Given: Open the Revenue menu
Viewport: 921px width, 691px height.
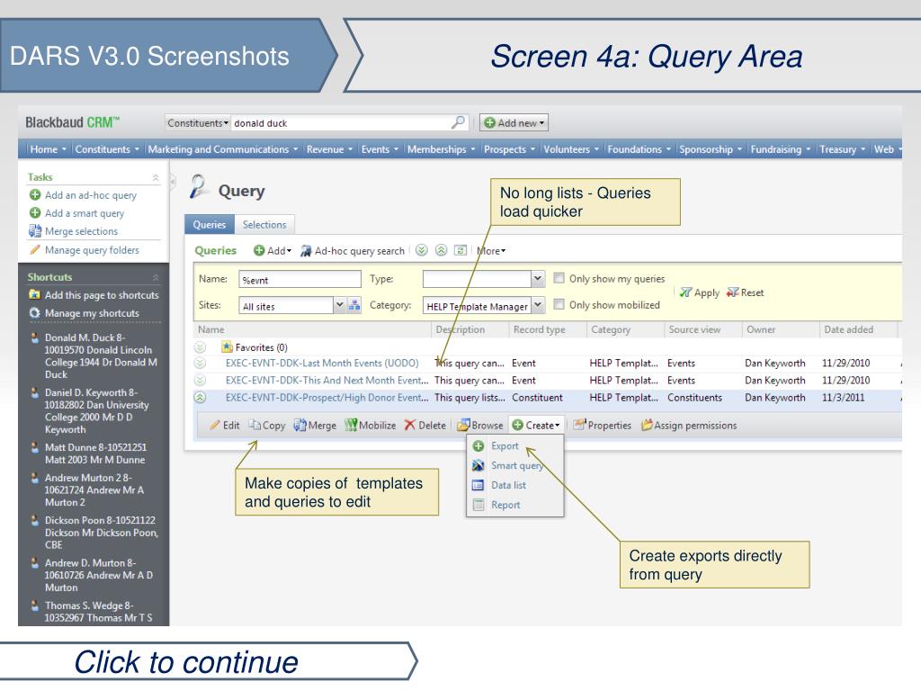Looking at the screenshot, I should point(329,149).
